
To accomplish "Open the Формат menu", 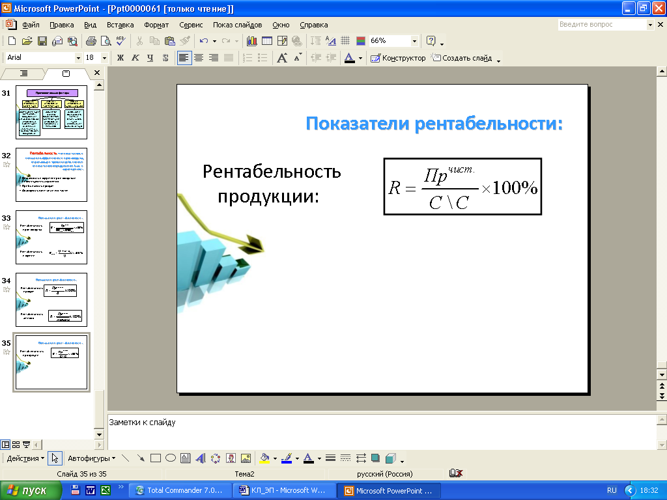I will point(156,25).
